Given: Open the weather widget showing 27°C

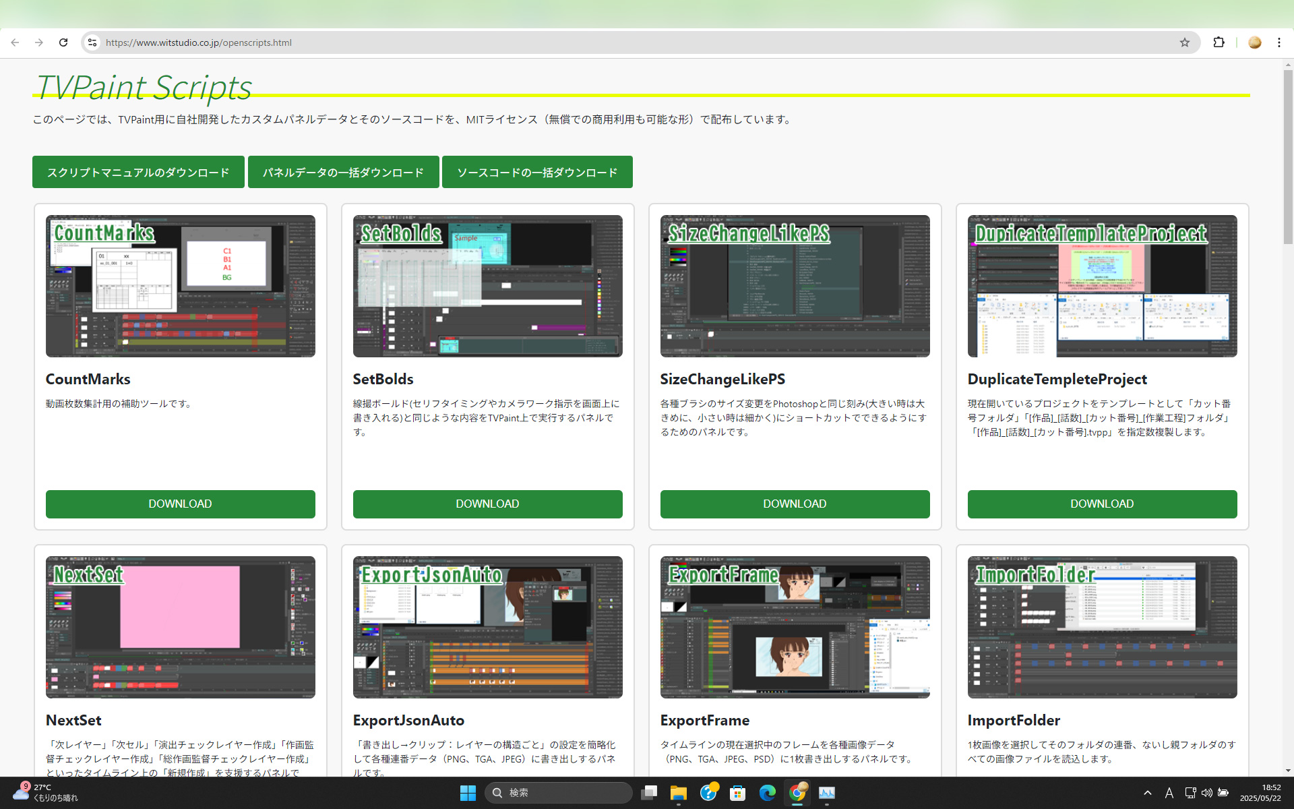Looking at the screenshot, I should point(46,793).
